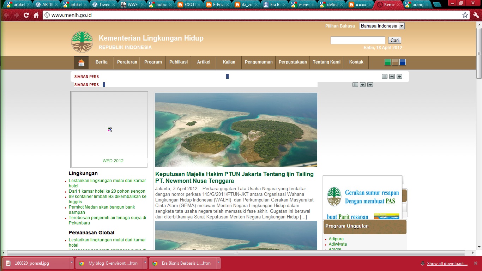This screenshot has height=271, width=482.
Task: Open a new tab with the new-tab button
Action: [x=437, y=5]
